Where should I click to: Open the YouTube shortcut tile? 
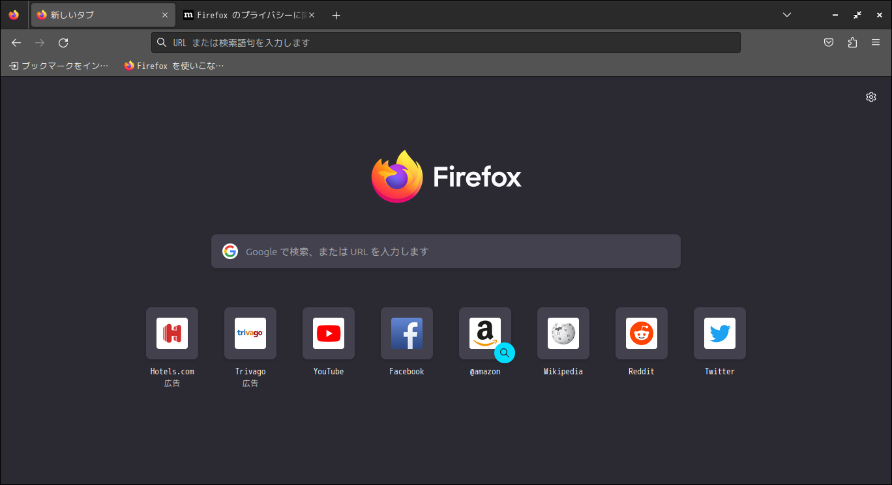click(x=329, y=333)
